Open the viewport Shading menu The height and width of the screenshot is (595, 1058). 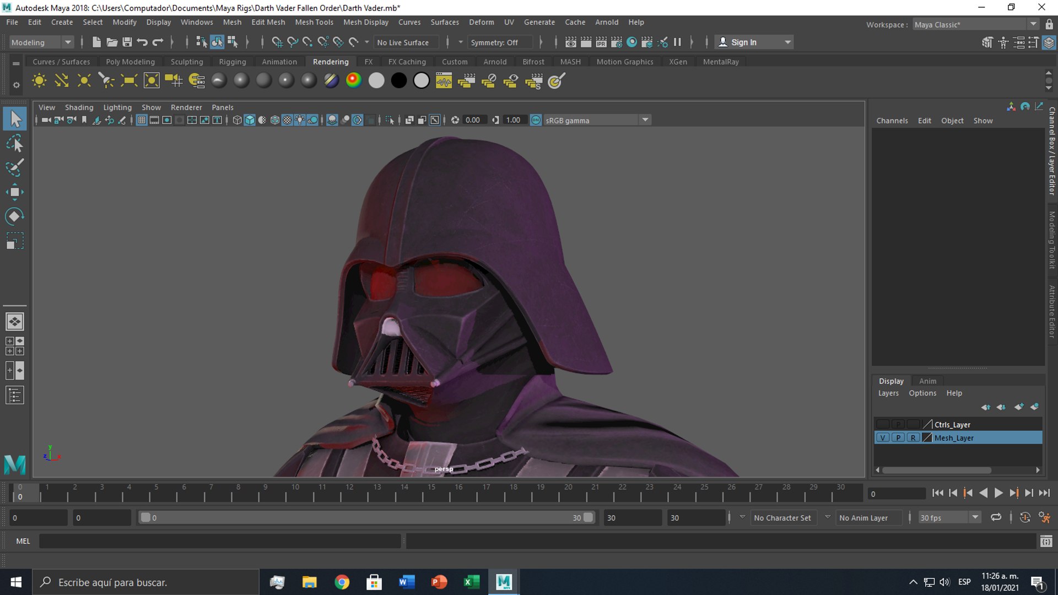[x=79, y=107]
